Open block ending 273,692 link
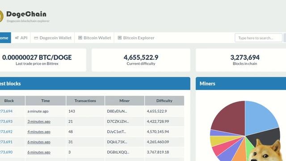This screenshot has width=286, height=161. point(6,131)
